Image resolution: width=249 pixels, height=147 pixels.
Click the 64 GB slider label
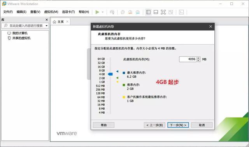pos(101,59)
